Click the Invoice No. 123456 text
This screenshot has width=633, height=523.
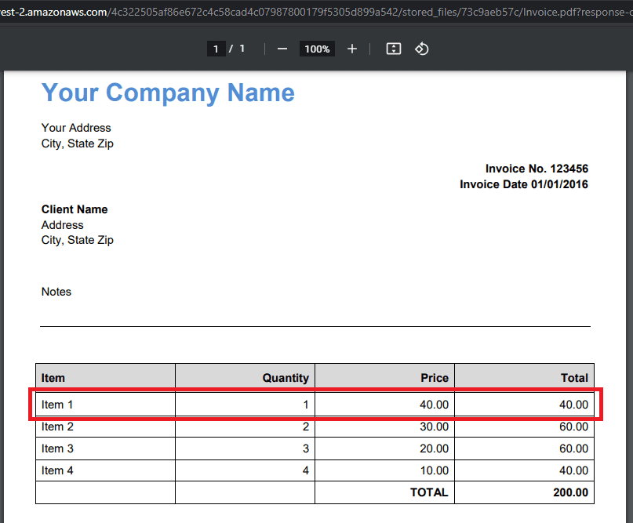pos(537,169)
